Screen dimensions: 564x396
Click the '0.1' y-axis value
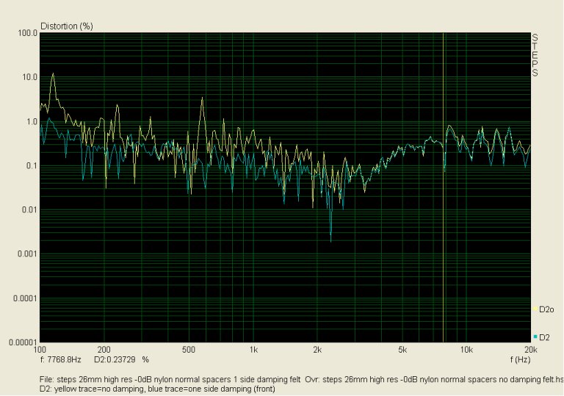[32, 166]
